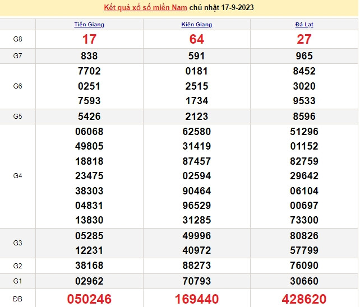
Task: Click the G8 row label
Action: tap(17, 39)
